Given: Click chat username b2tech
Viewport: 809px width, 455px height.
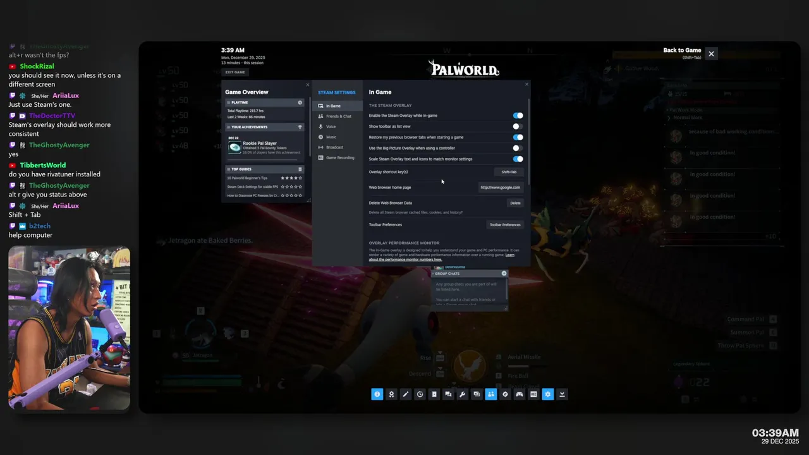Looking at the screenshot, I should [x=40, y=226].
